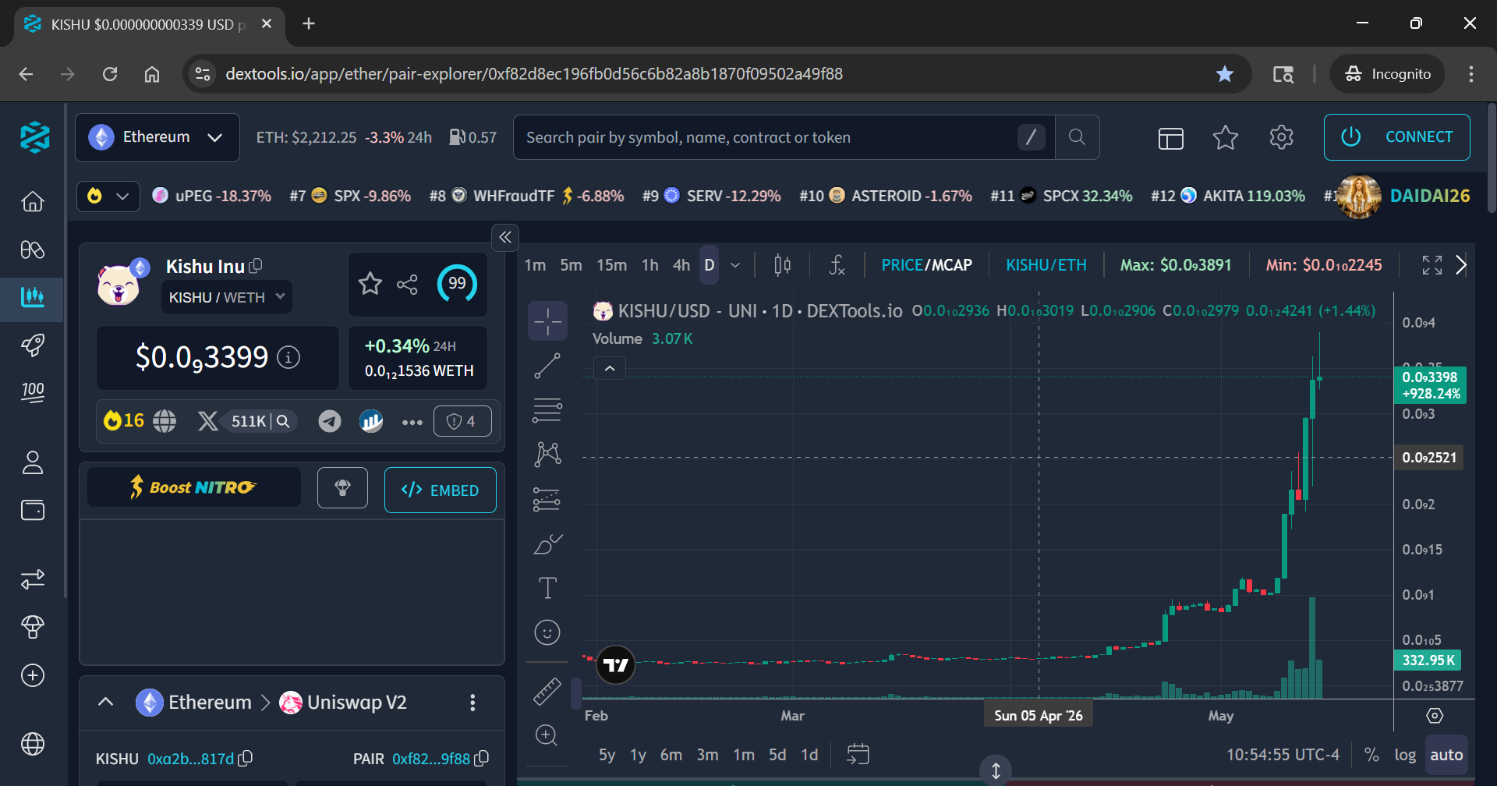
Task: Expand the hot pairs dropdown
Action: coord(108,196)
